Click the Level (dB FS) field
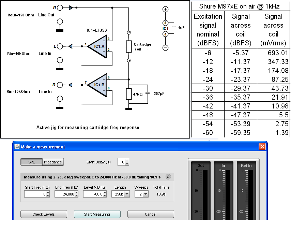291x247 pixels. (x=93, y=194)
